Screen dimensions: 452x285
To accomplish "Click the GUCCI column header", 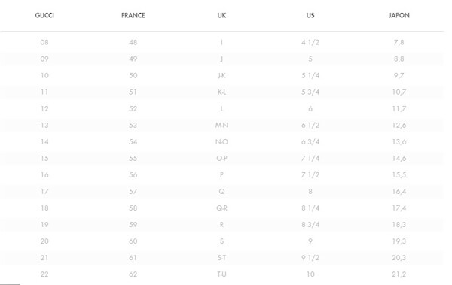I will [x=44, y=15].
